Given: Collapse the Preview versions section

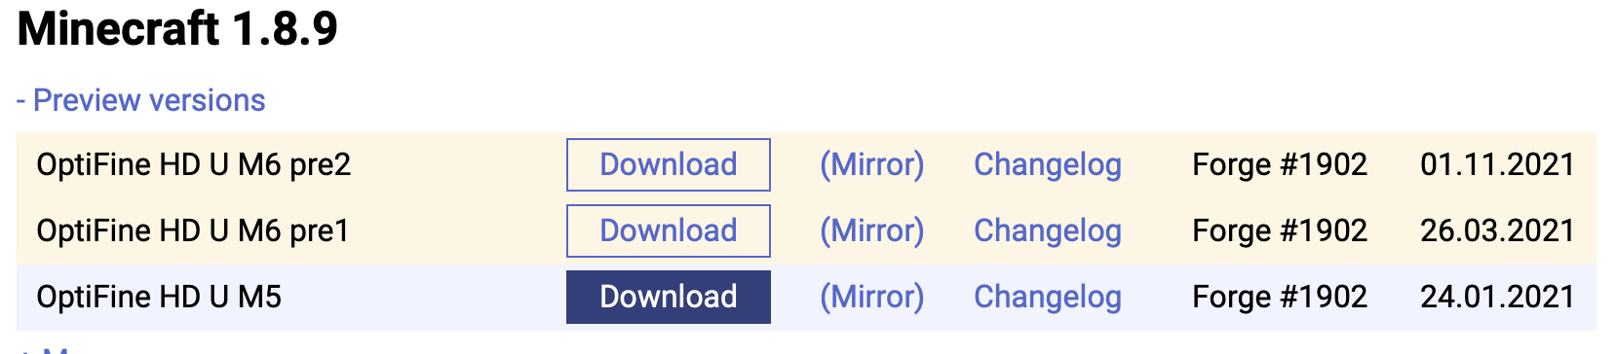Looking at the screenshot, I should 140,100.
